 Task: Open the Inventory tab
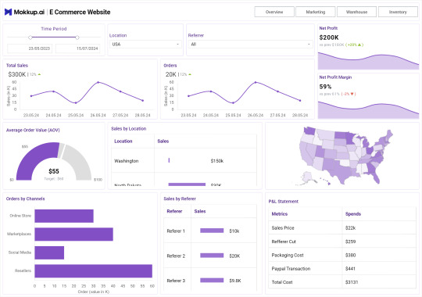coord(398,12)
